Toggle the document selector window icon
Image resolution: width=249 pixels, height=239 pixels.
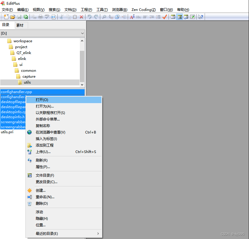pos(173,17)
